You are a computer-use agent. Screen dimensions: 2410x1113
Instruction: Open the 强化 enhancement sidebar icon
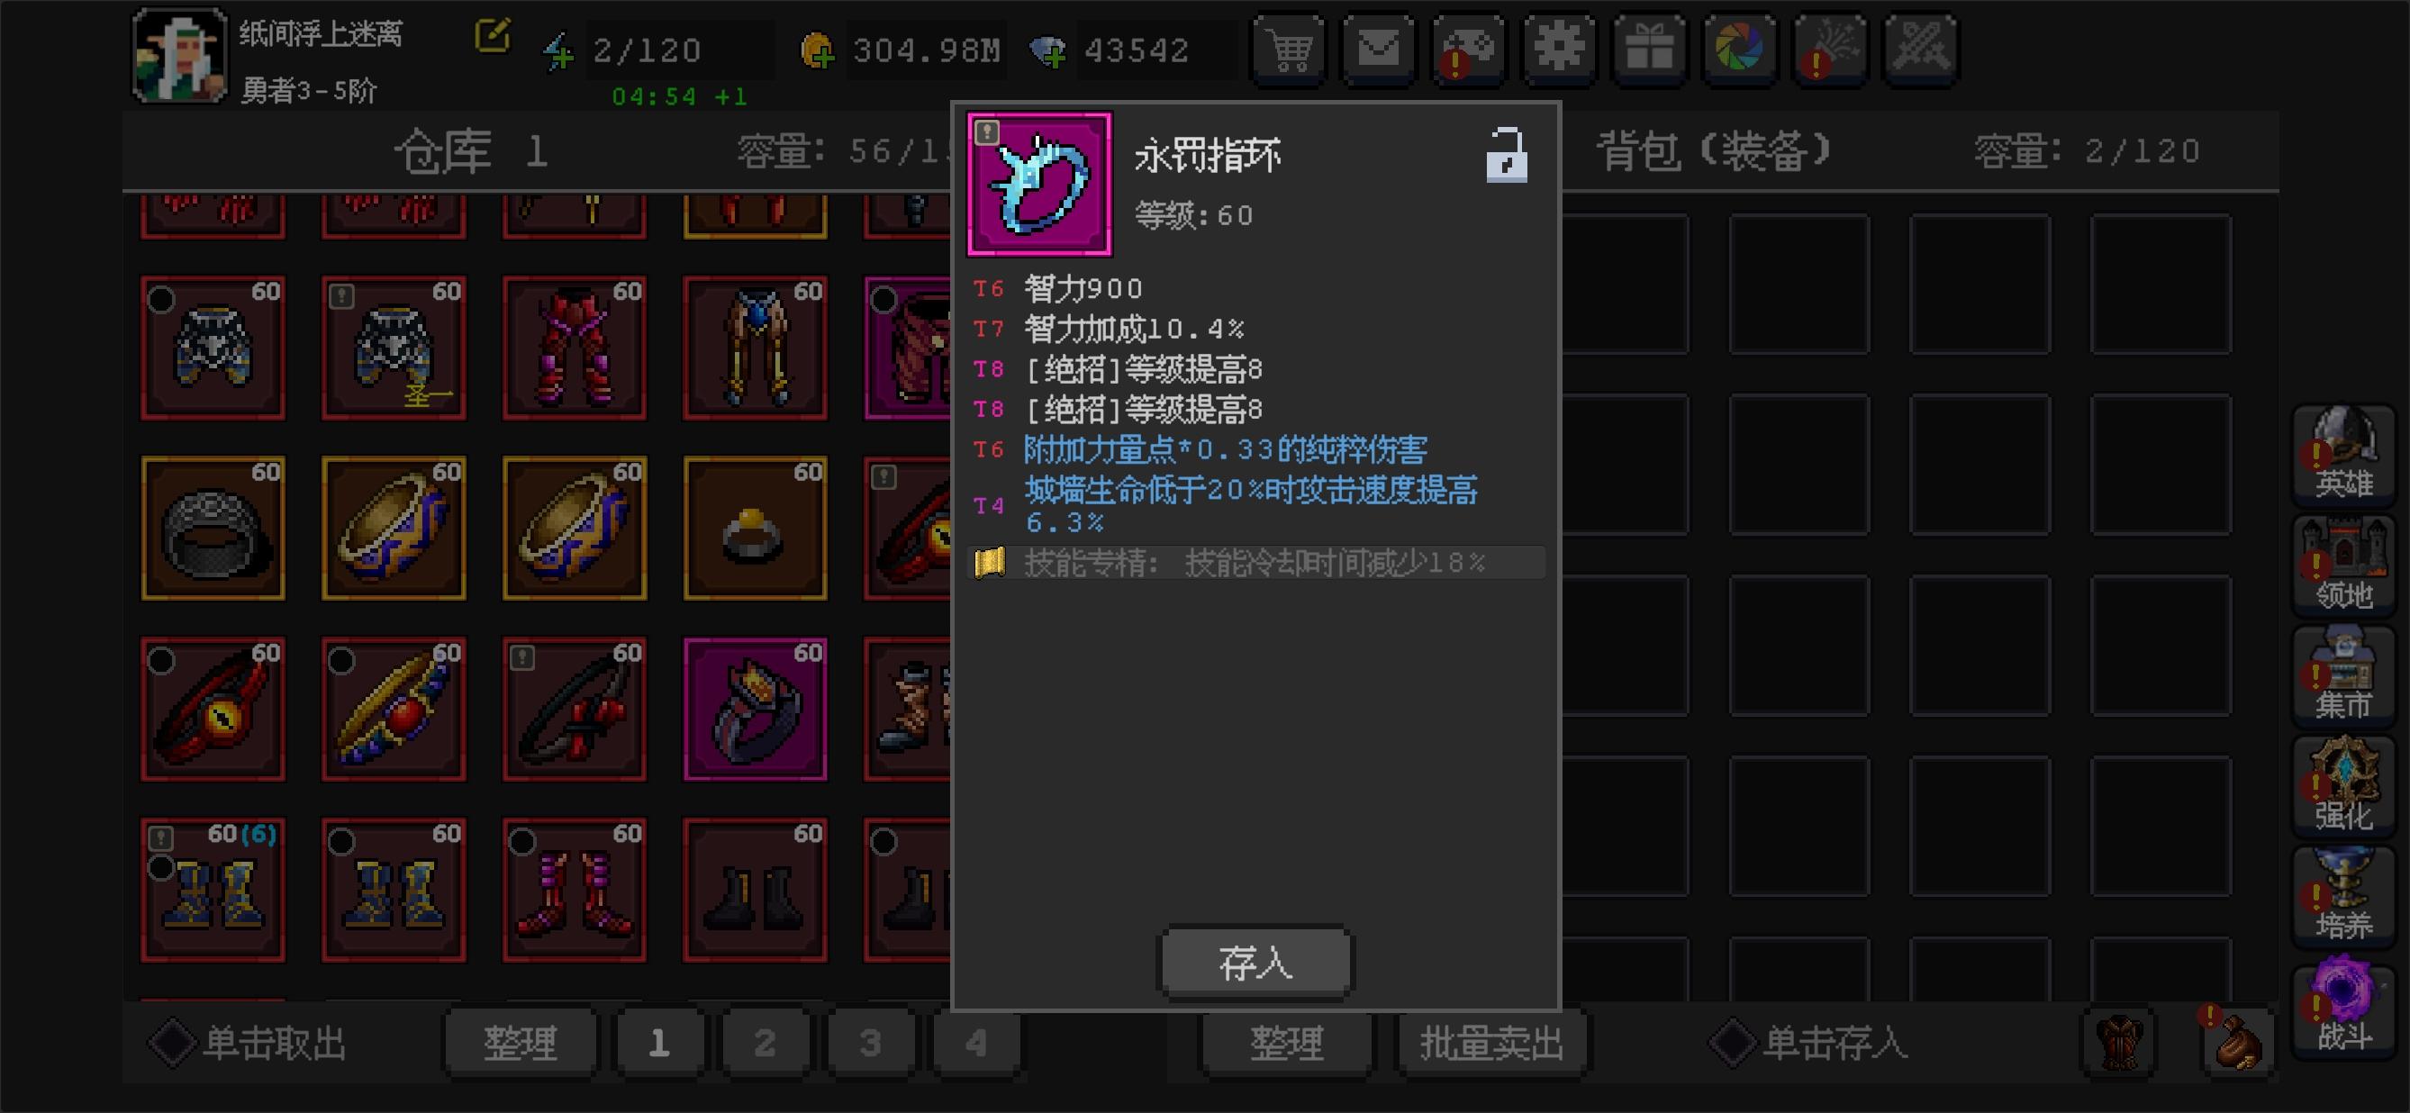pos(2342,784)
